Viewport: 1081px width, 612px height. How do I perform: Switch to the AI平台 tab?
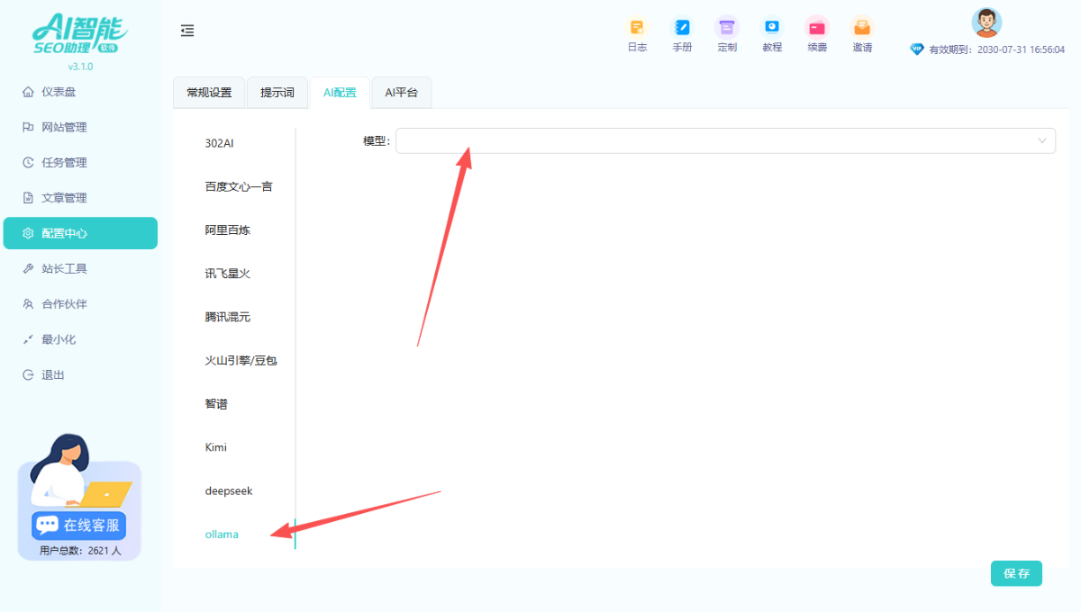coord(402,93)
